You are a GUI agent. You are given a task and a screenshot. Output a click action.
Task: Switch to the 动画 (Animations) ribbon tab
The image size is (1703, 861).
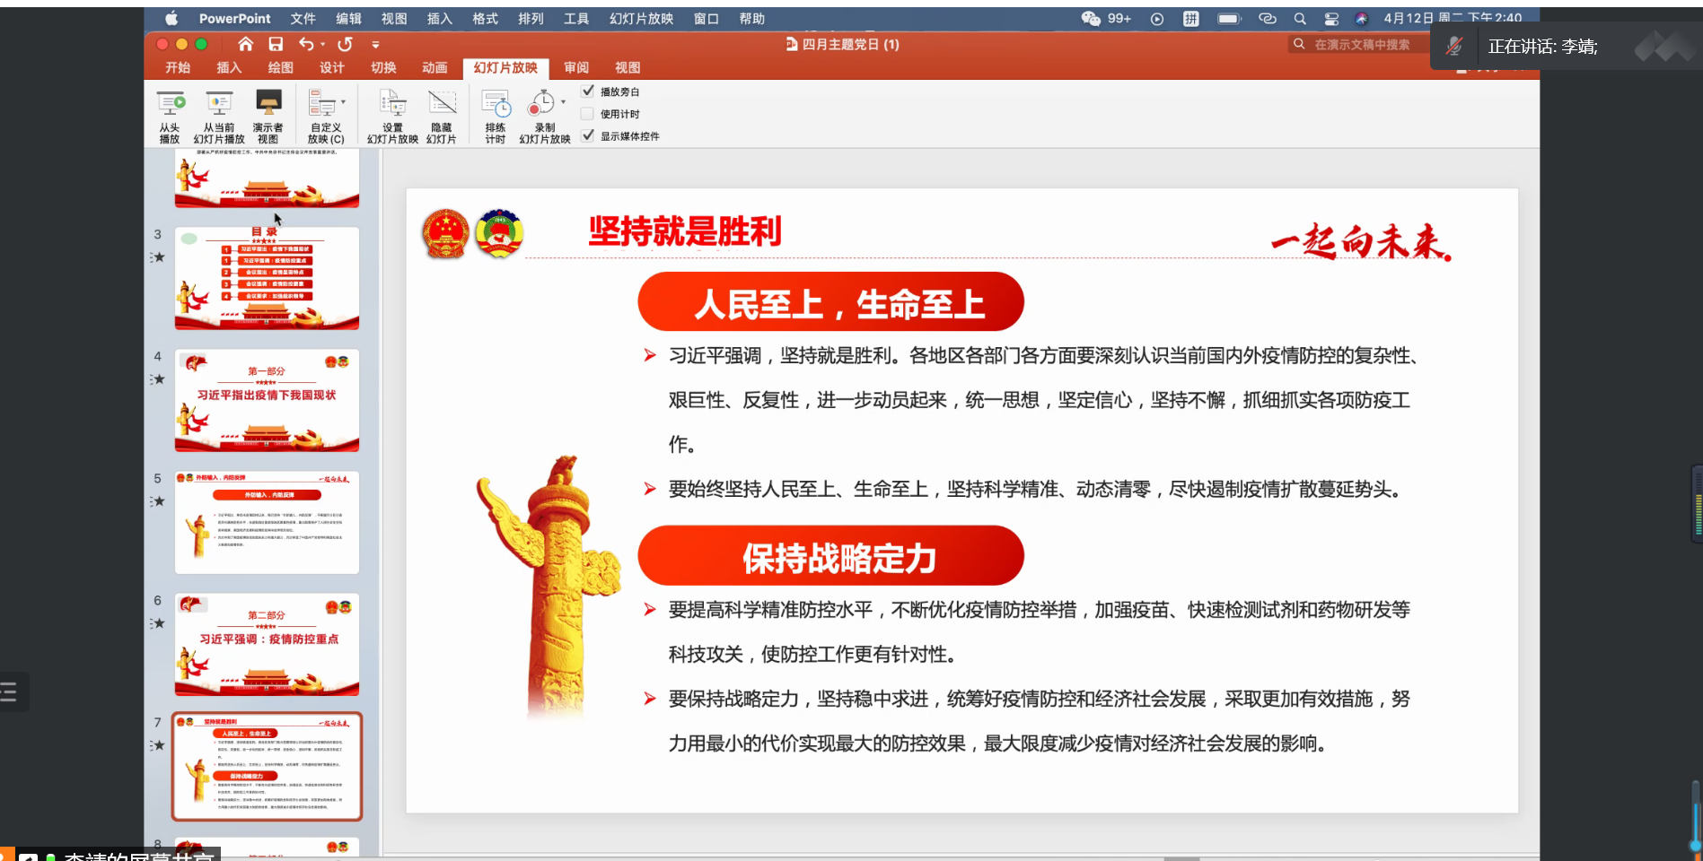435,68
